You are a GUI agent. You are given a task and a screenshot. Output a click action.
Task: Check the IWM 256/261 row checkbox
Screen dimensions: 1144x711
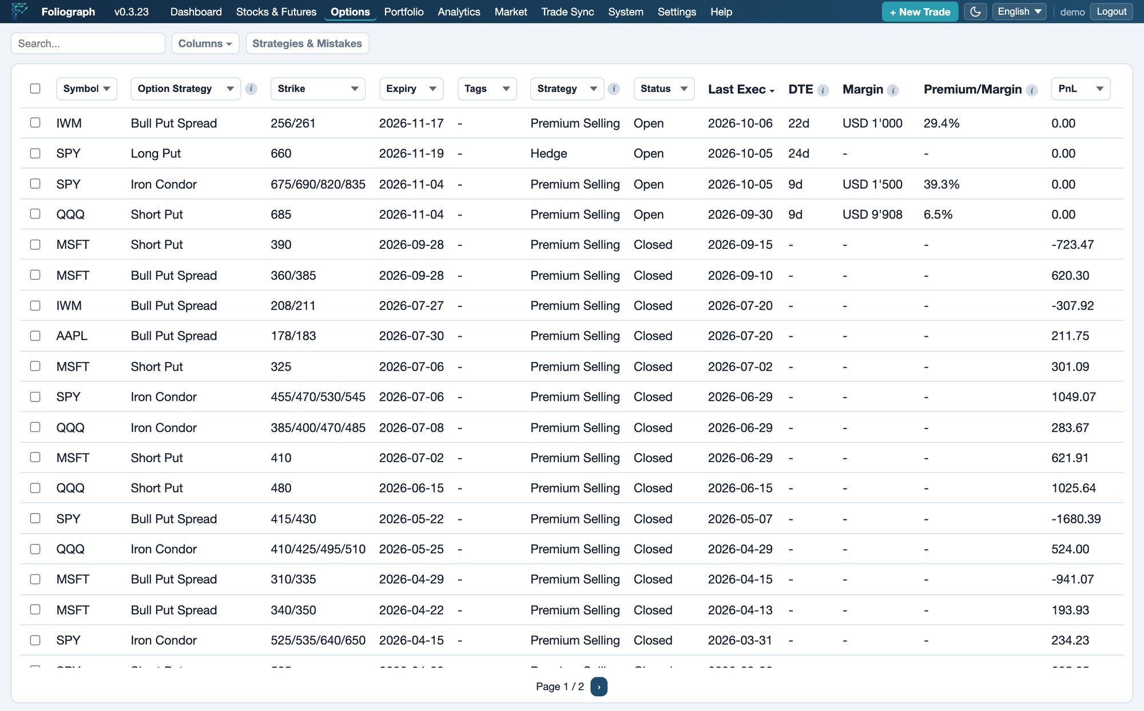coord(35,122)
